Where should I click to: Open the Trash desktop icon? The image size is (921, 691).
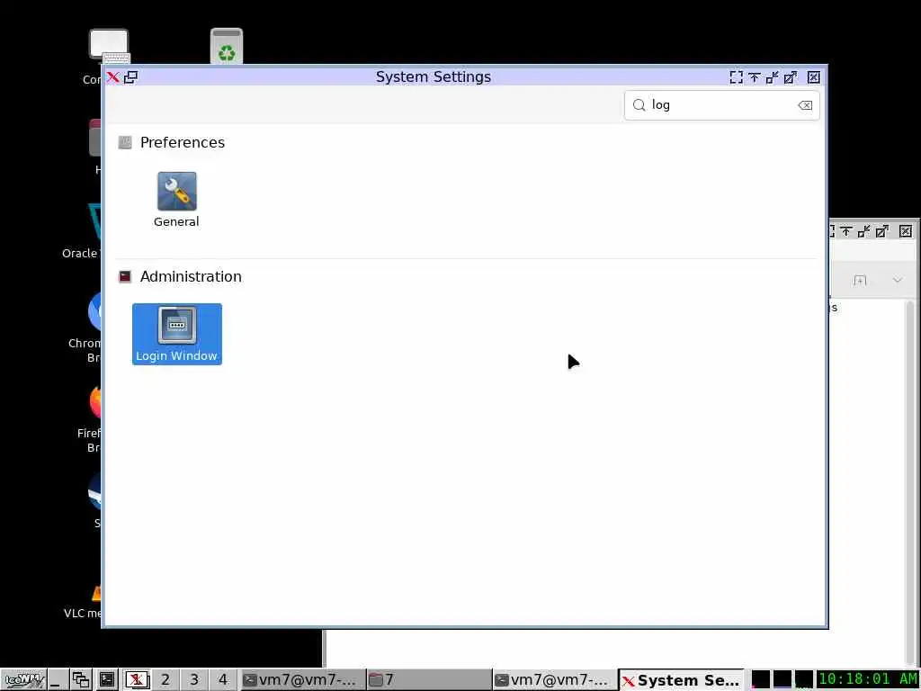pos(227,46)
